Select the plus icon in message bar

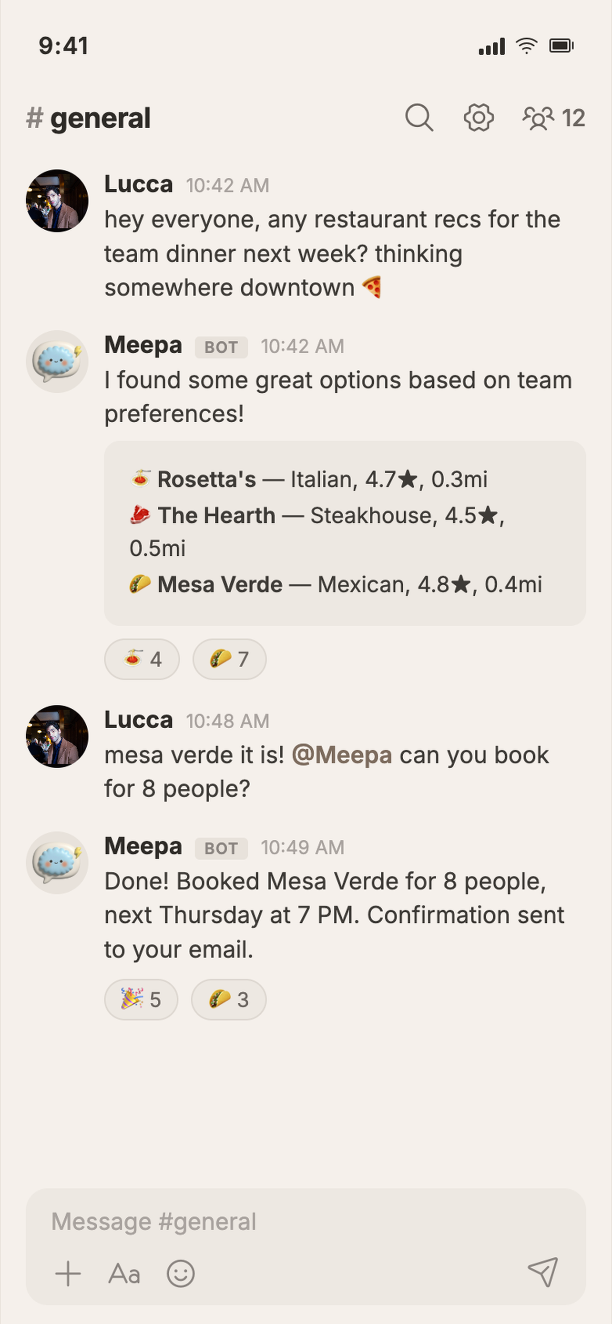pos(68,1274)
